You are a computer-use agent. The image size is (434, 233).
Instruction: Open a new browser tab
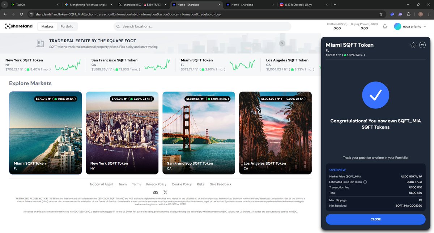(335, 5)
